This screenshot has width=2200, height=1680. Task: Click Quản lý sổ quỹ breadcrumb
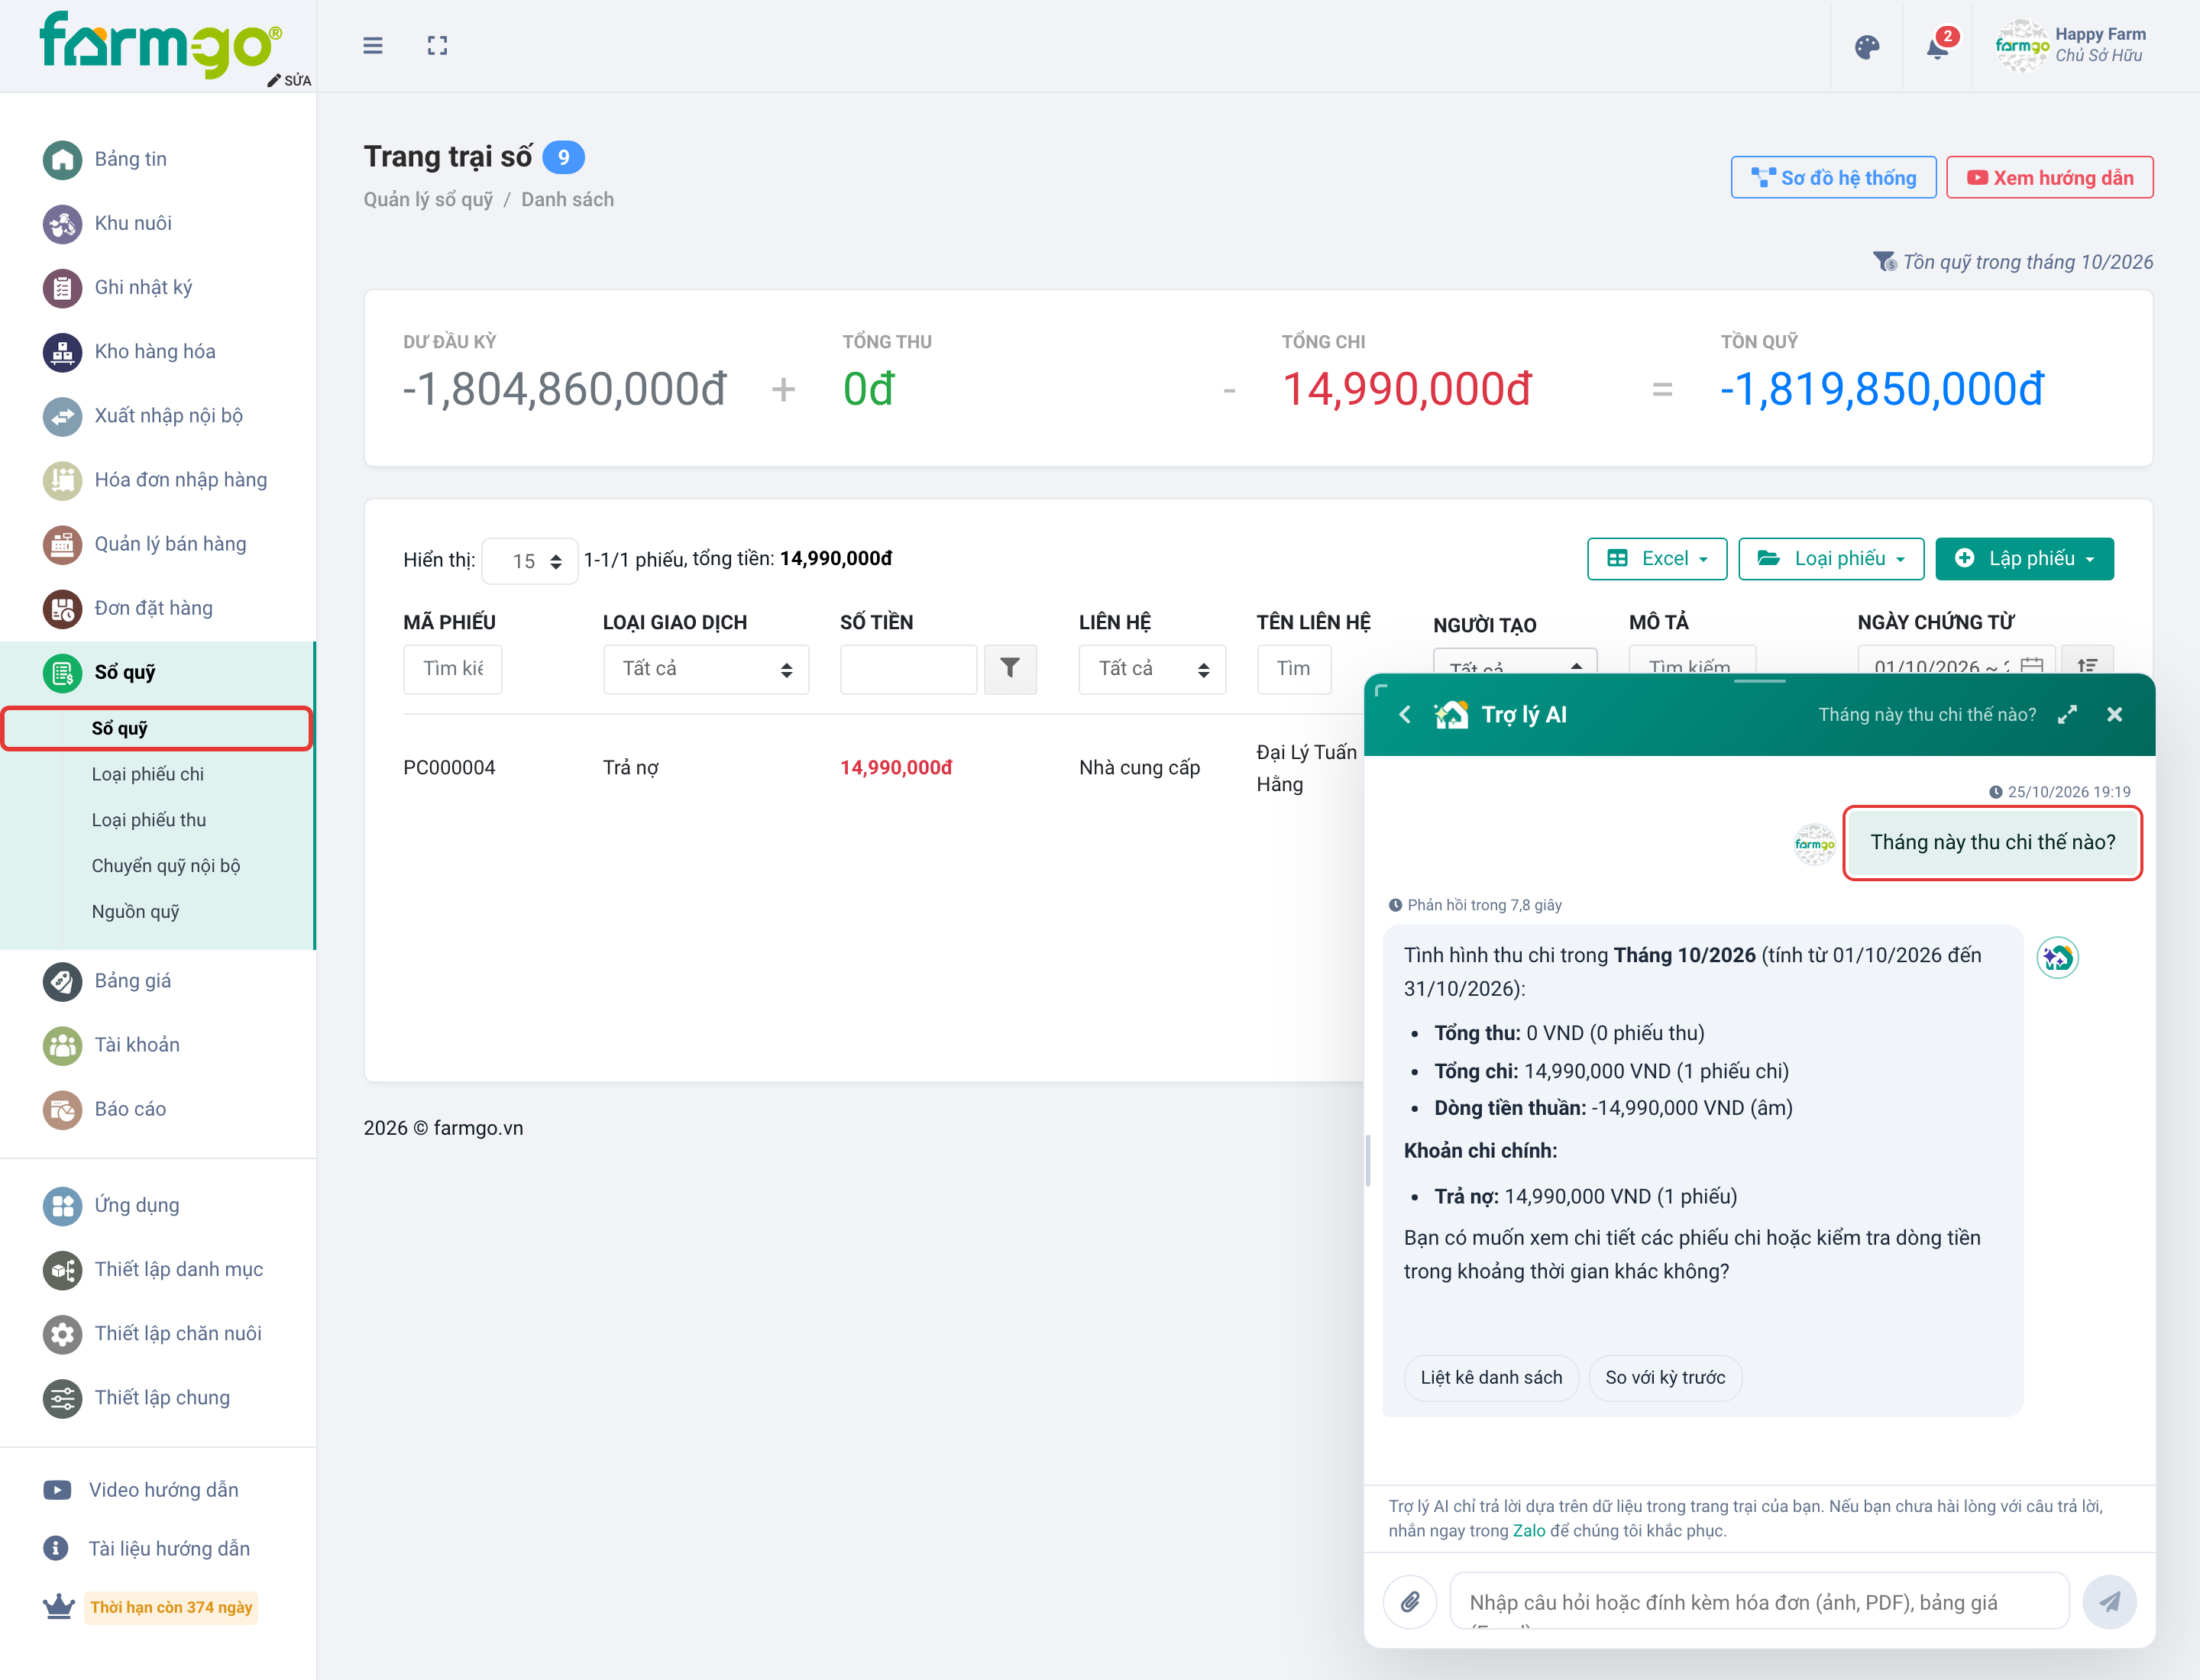429,199
